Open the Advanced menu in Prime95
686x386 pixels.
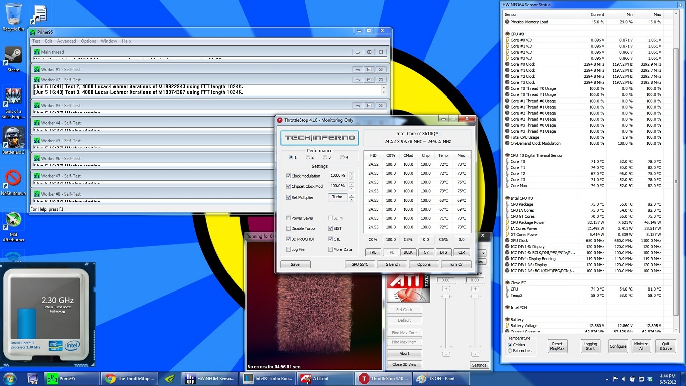click(66, 41)
